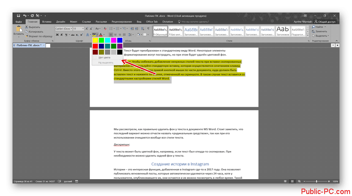The width and height of the screenshot is (352, 196).
Task: Click Общий доступ share button
Action: (x=325, y=22)
